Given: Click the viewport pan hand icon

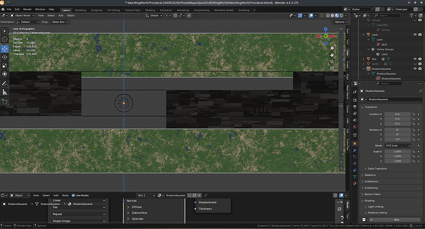Looking at the screenshot, I should point(332,55).
